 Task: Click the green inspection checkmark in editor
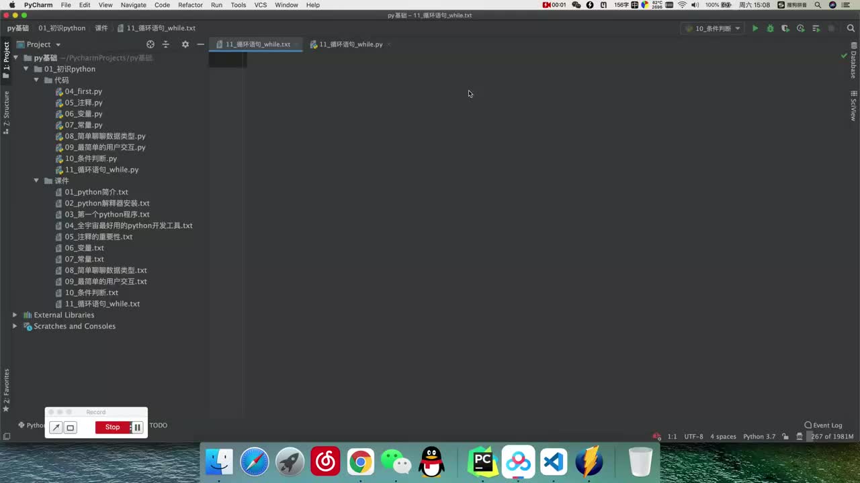[844, 56]
